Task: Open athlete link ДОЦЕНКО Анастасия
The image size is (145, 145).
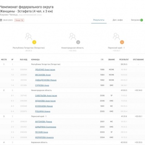Action: [45, 70]
